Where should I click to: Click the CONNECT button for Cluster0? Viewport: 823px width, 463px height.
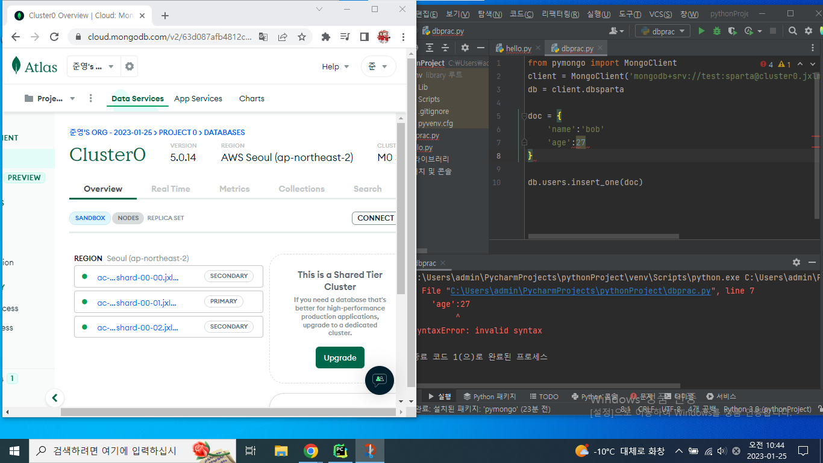[374, 218]
